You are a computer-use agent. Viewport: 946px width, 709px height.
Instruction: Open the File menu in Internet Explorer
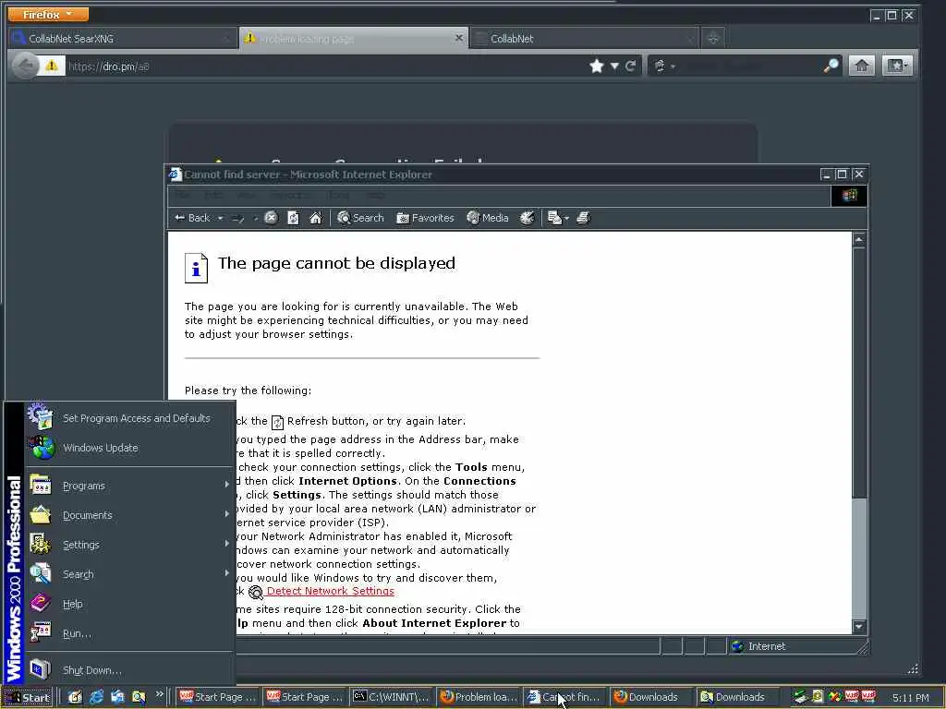tap(182, 196)
